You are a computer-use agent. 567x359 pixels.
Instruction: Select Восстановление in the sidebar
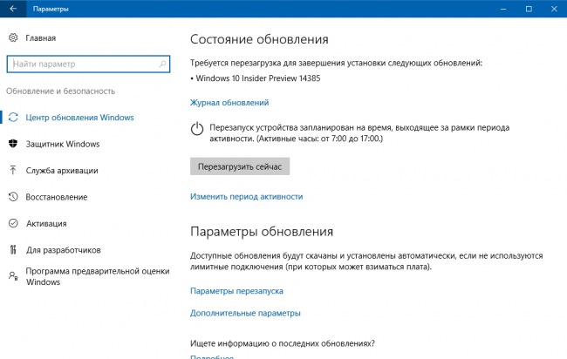[x=57, y=197]
